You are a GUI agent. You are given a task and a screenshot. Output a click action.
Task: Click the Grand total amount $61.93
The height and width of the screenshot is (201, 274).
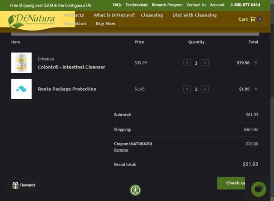(250, 164)
